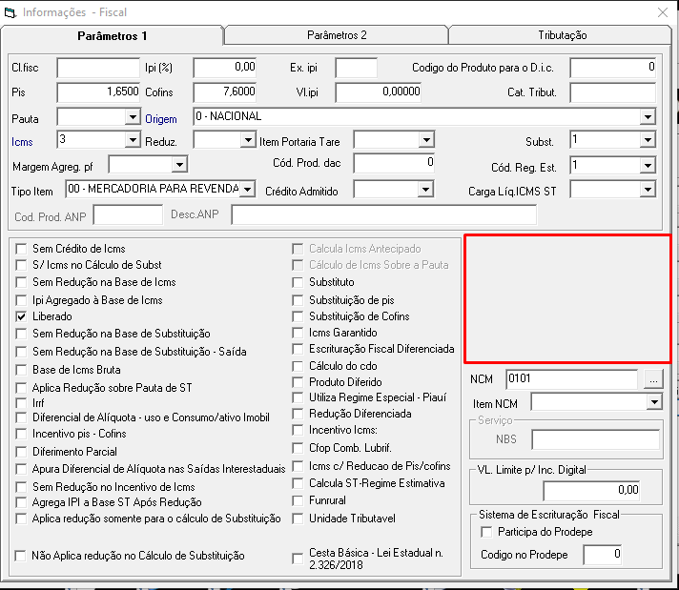The height and width of the screenshot is (590, 679).
Task: Open Cód. Reg. Est. dropdown
Action: coord(648,165)
